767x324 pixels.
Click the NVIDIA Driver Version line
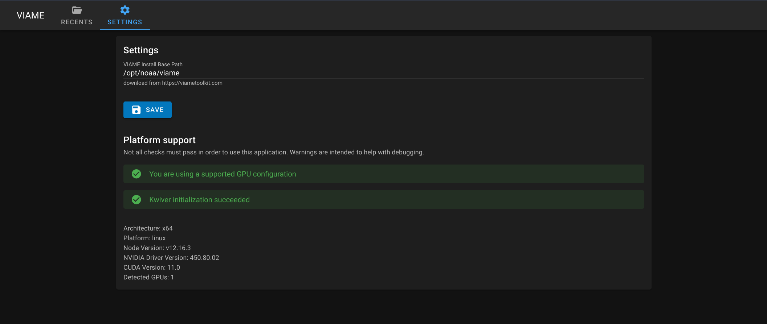[171, 258]
